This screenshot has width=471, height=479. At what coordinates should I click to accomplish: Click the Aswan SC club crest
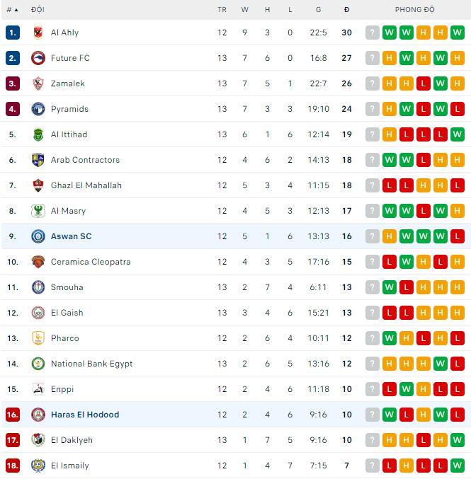[38, 236]
